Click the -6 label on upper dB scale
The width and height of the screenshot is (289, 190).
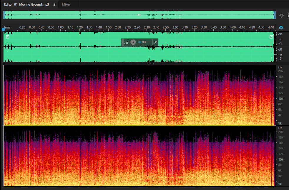[280, 43]
